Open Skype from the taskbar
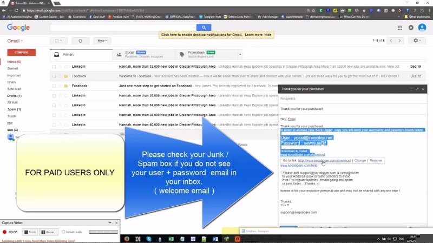Screen dimensions: 433x243 (149, 239)
